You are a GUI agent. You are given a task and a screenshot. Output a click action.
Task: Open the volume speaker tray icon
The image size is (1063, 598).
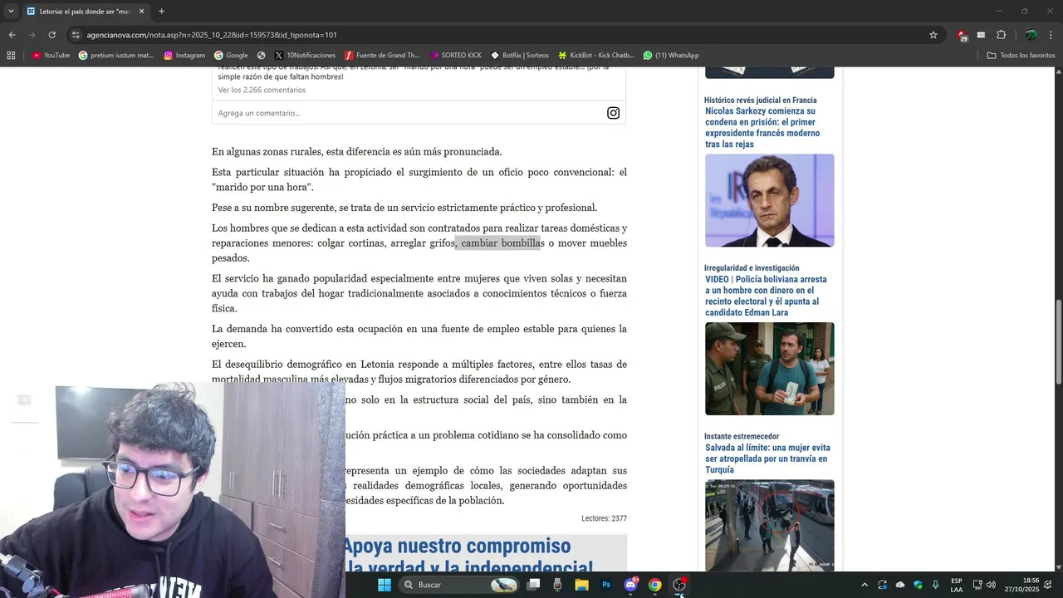[991, 585]
